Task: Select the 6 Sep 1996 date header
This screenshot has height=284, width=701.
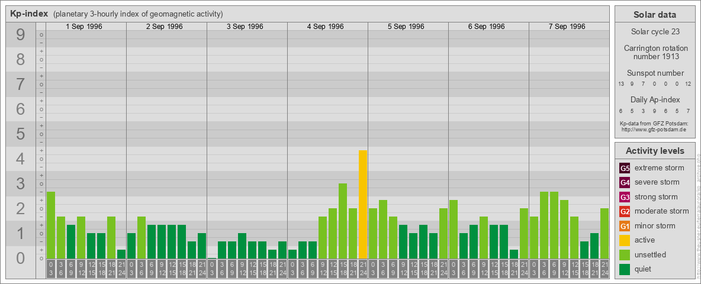Action: click(487, 27)
